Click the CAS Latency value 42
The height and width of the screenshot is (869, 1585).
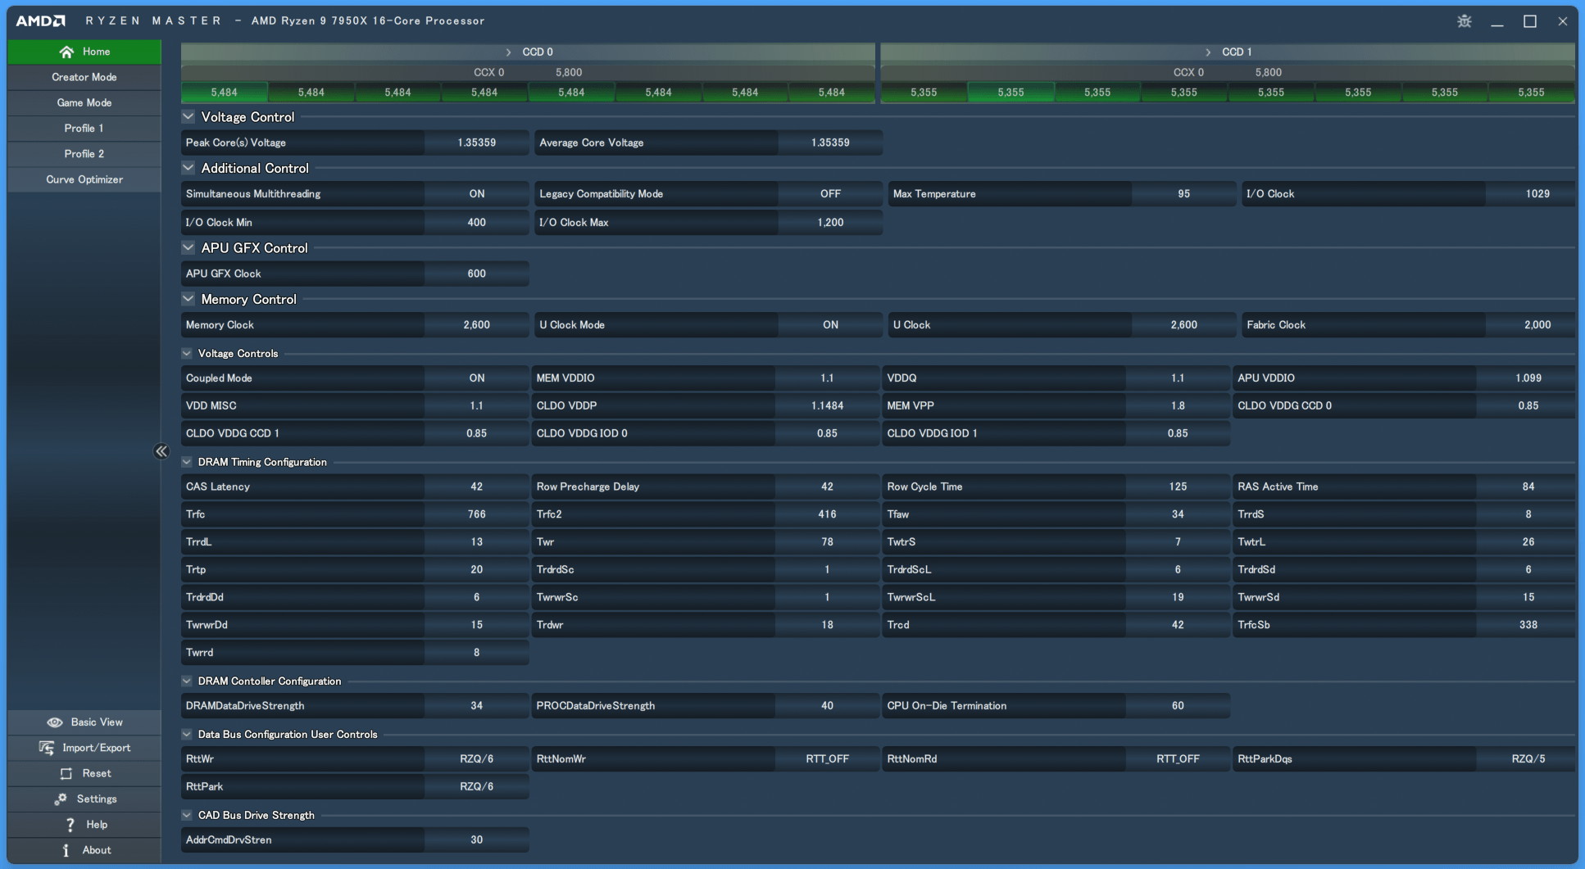tap(477, 487)
